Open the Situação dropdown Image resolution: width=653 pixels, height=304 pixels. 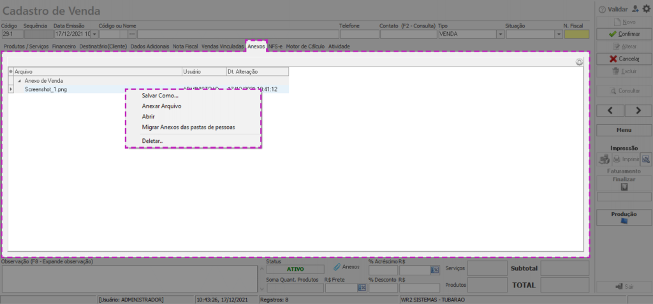(558, 34)
